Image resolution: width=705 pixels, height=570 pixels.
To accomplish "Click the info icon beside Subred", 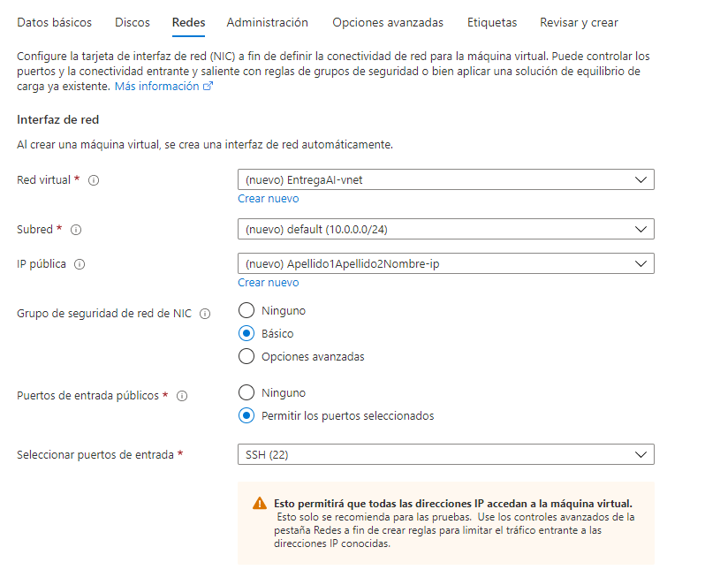I will click(x=76, y=230).
